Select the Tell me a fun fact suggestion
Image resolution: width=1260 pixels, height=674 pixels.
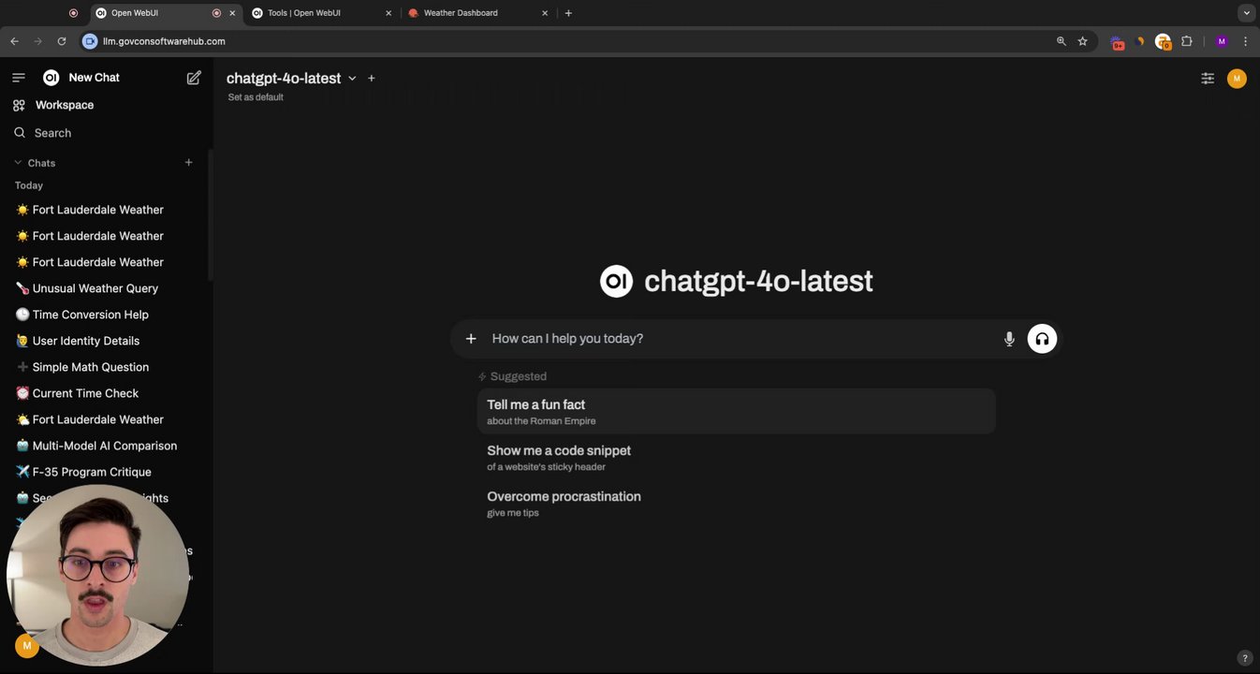735,411
